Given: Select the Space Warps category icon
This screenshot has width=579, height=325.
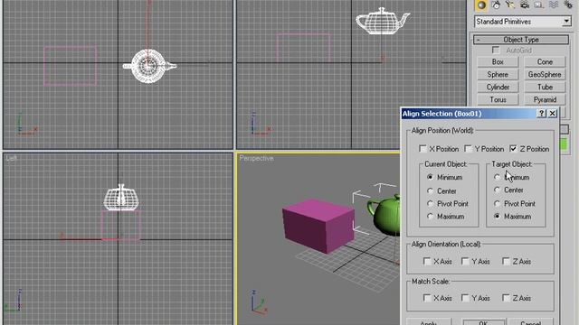Looking at the screenshot, I should 554,5.
